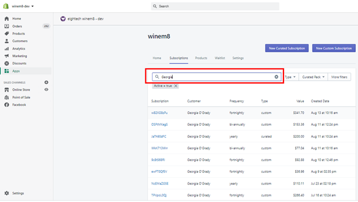Expand the Curated Pack filter dropdown
Screen dimensions: 358x202
pos(313,77)
